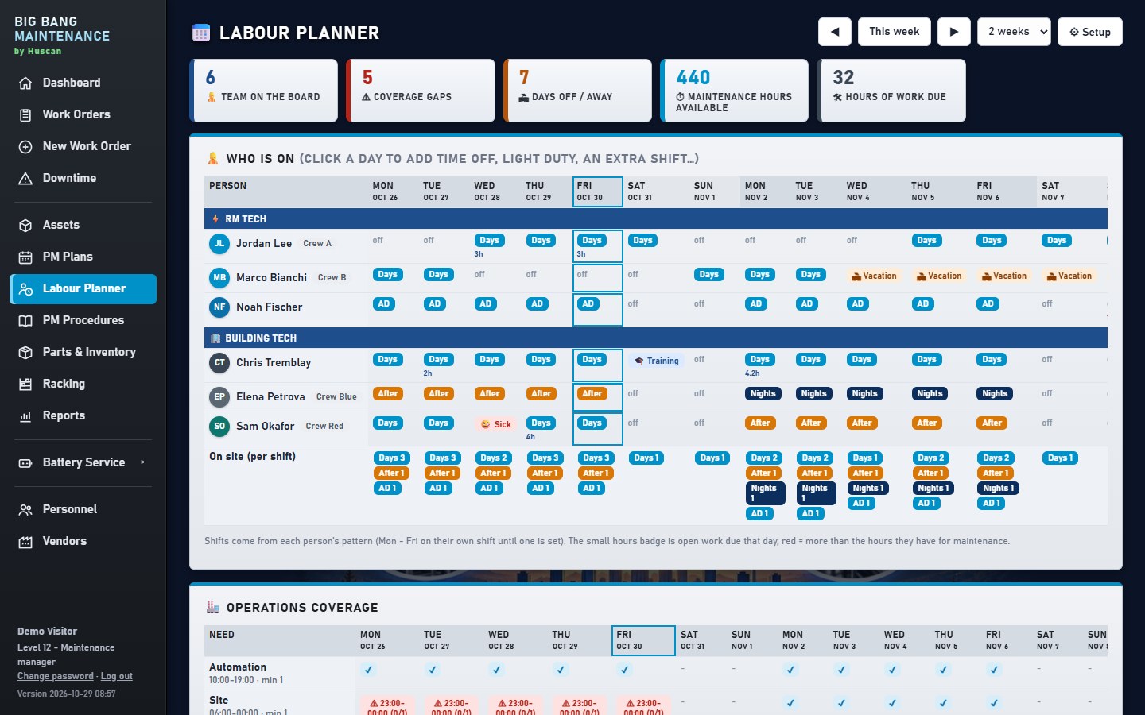Click the Team on the Board summary card
This screenshot has width=1145, height=715.
click(x=264, y=91)
